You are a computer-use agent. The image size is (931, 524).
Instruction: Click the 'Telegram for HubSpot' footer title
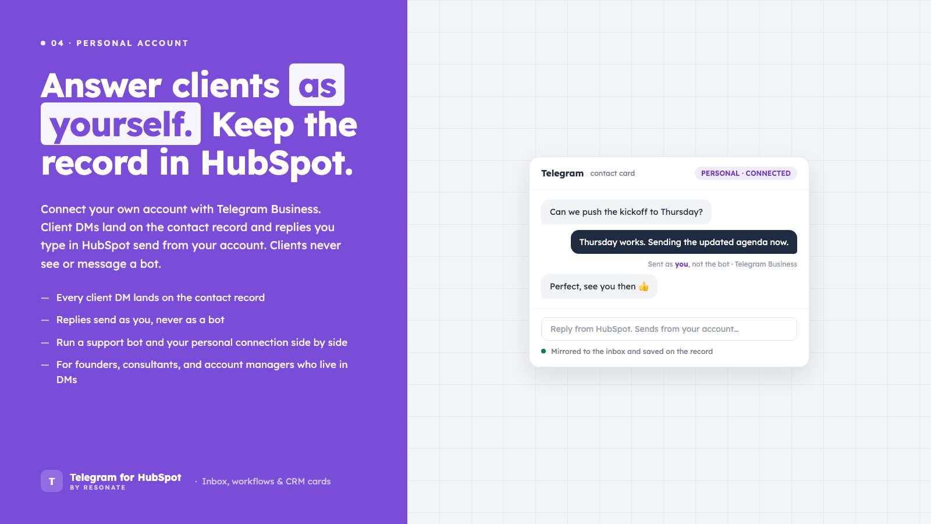126,477
